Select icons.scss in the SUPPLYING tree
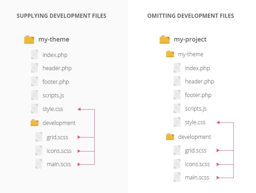Viewport: 256px width, 193px height. point(59,151)
